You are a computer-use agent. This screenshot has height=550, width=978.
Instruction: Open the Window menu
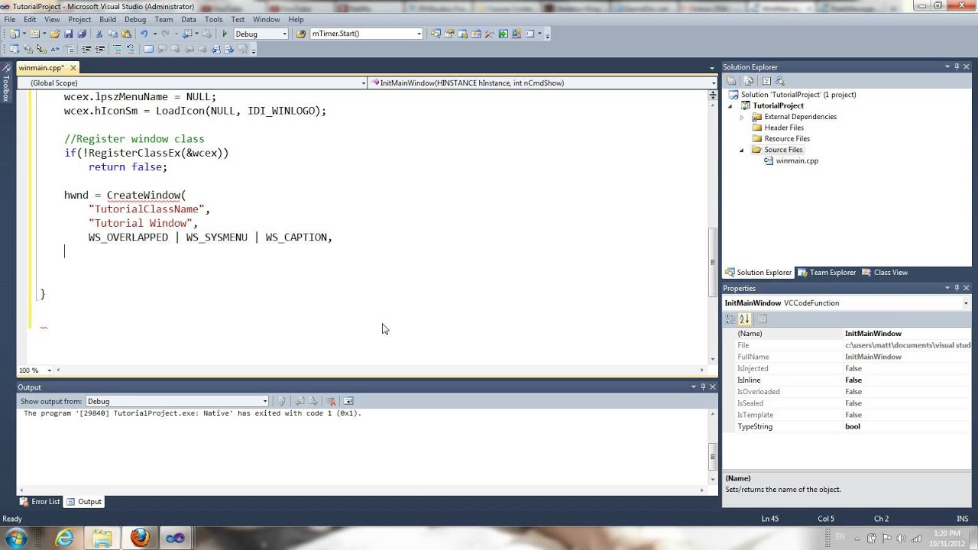click(266, 19)
